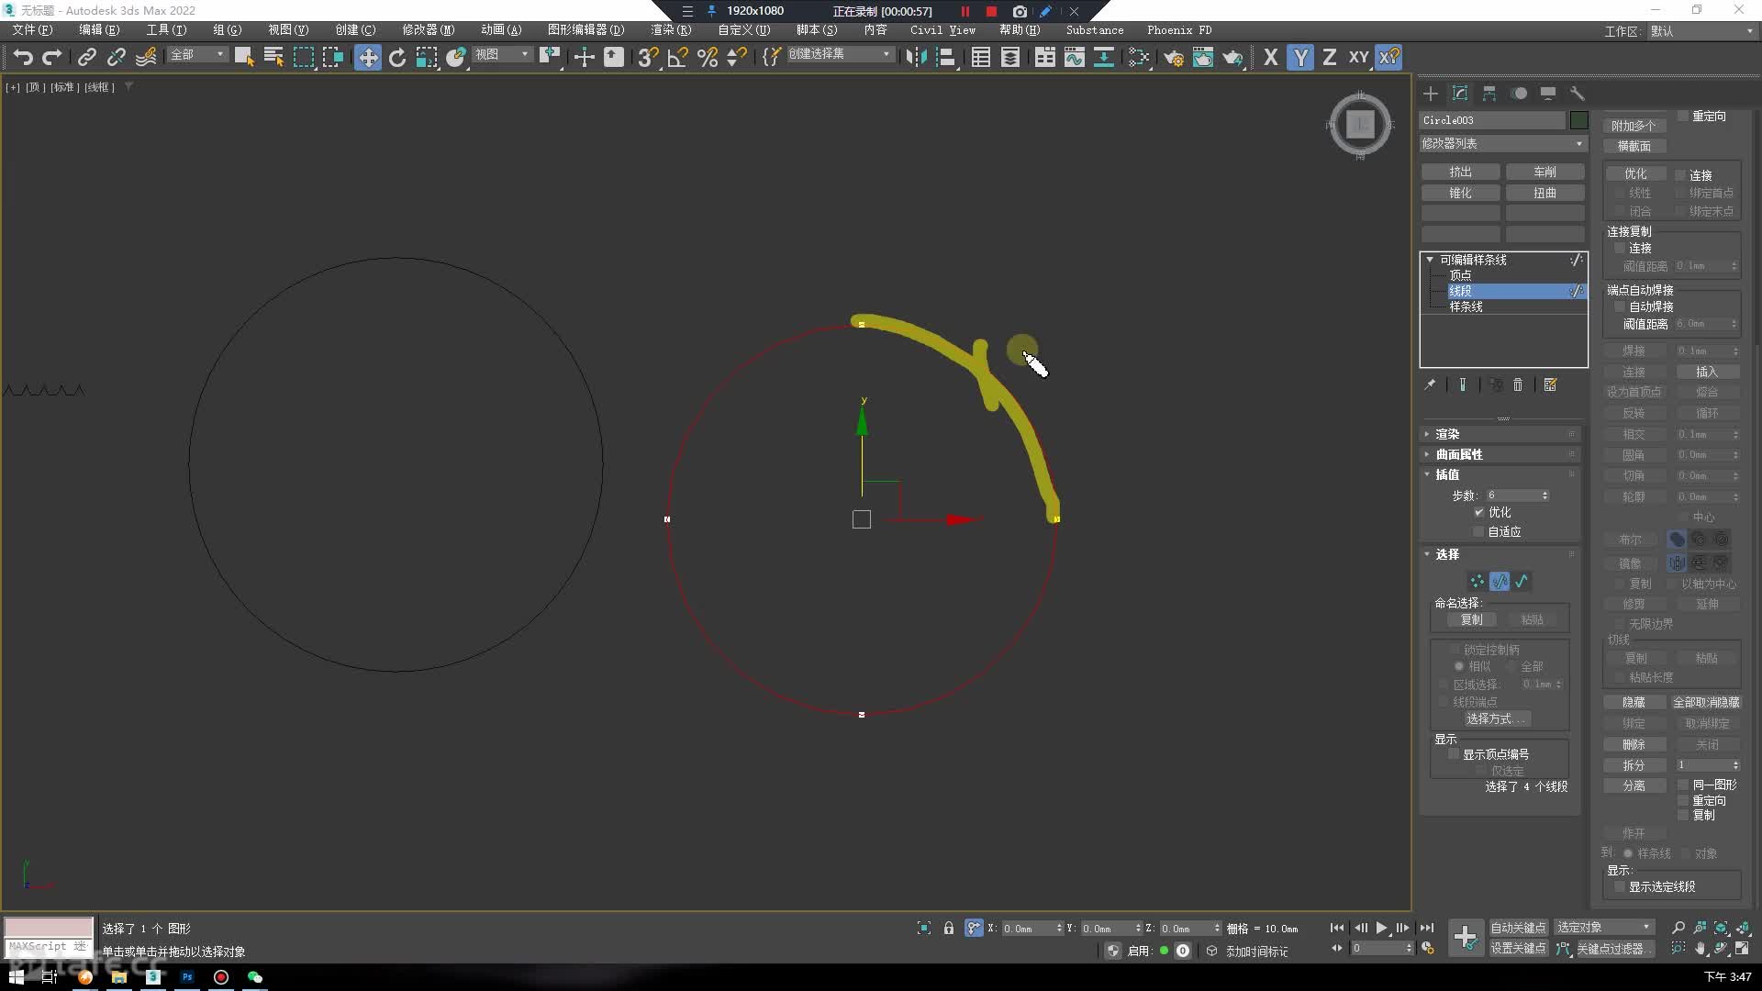Click the 删除 button
The width and height of the screenshot is (1762, 991).
coord(1634,744)
